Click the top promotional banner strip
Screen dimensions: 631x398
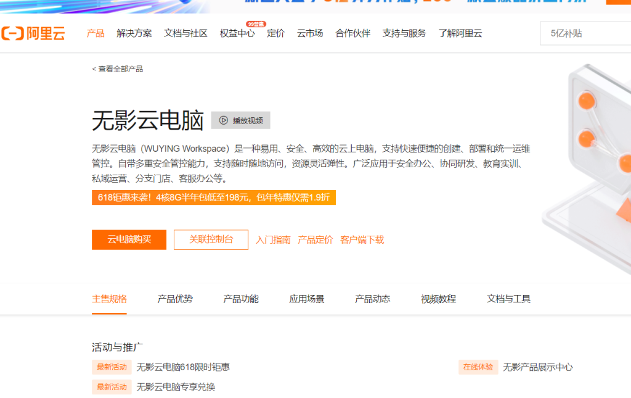pos(315,6)
